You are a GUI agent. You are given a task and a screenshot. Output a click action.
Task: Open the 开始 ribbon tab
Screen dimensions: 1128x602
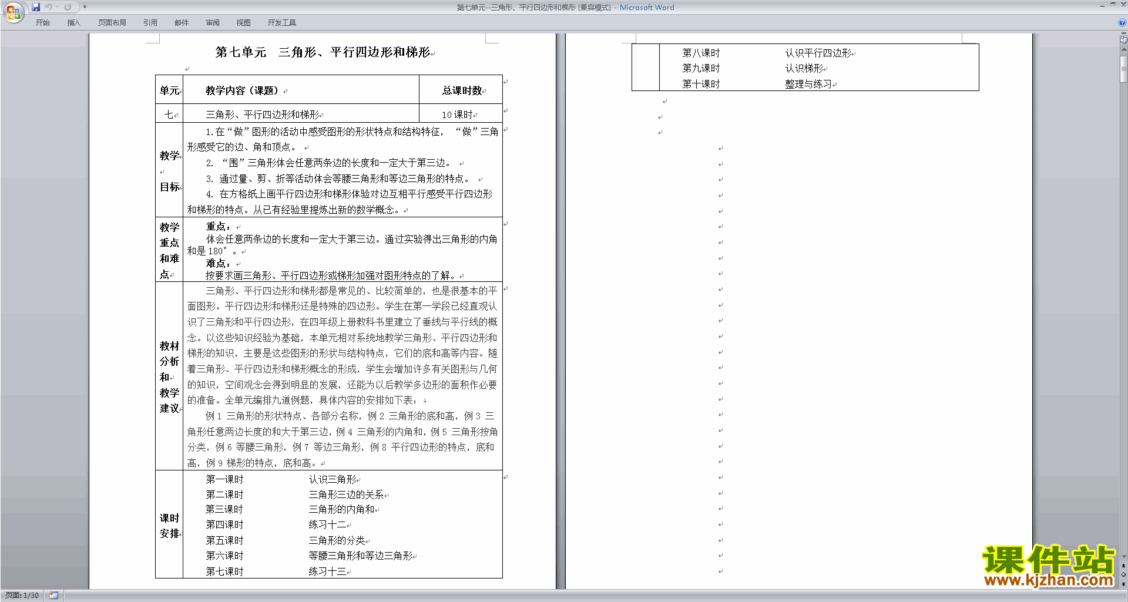click(x=43, y=23)
